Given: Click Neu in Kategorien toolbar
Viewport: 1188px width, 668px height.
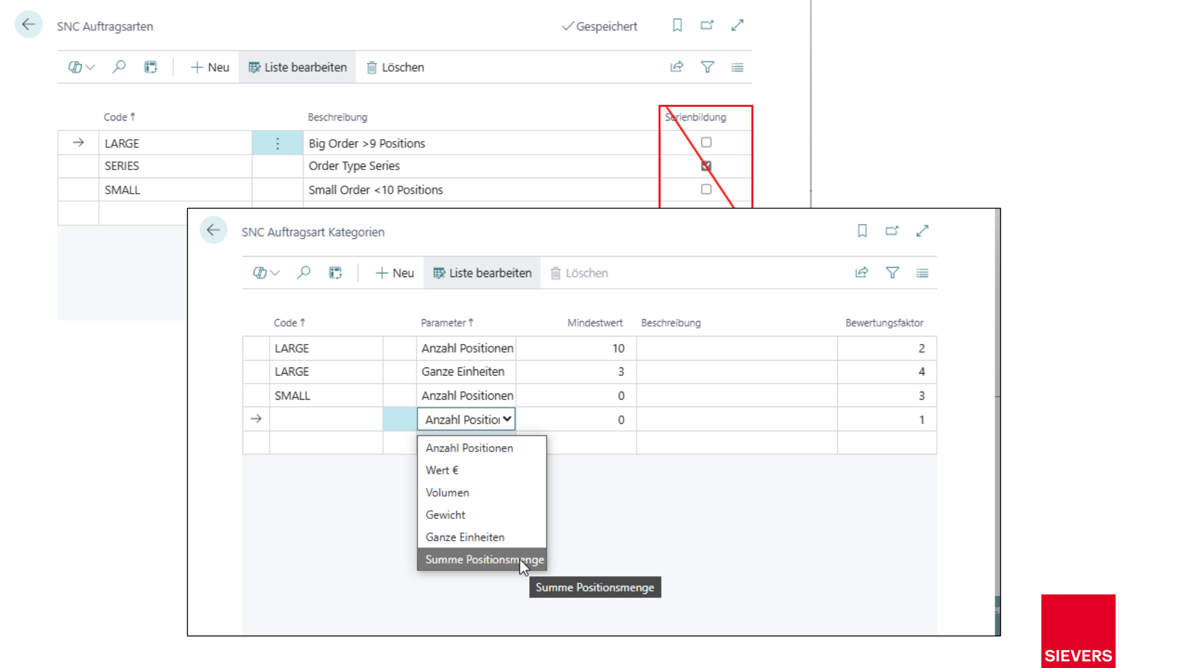Looking at the screenshot, I should click(395, 273).
